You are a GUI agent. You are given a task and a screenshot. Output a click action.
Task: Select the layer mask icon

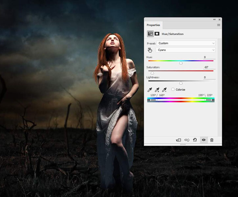tap(157, 34)
